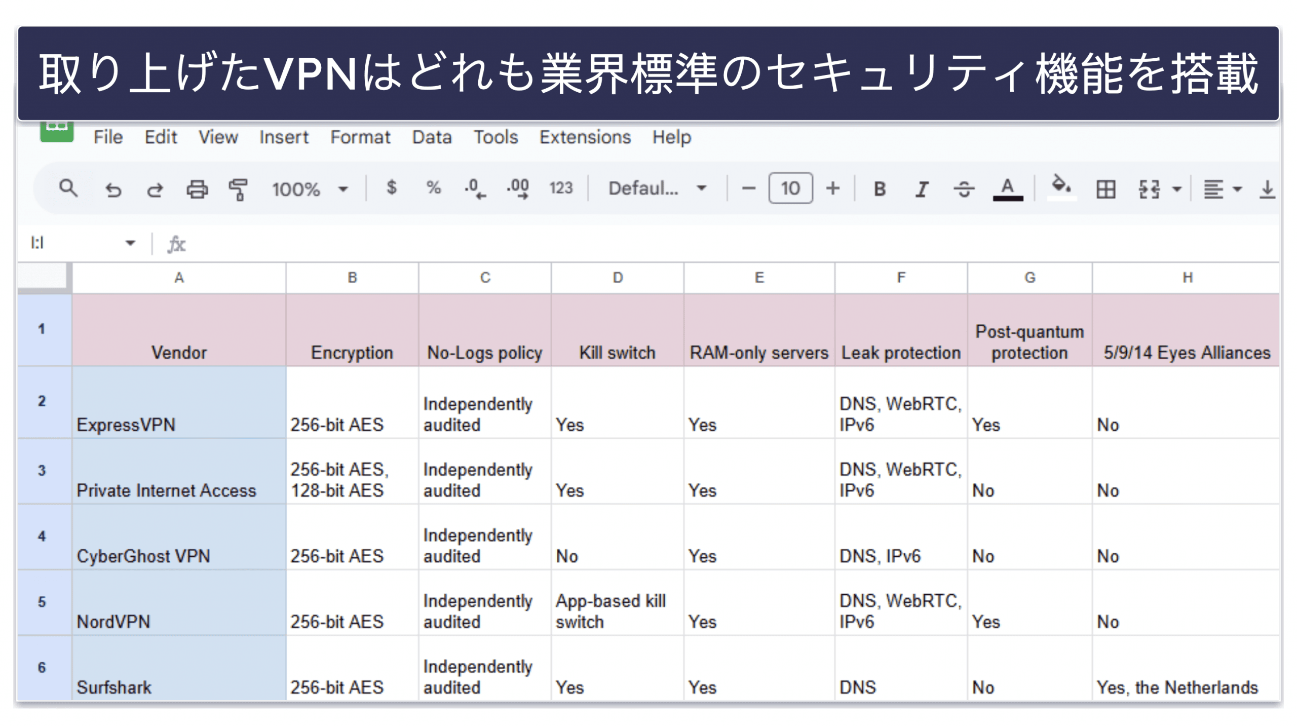Screen dimensions: 1297x727
Task: Select the Private Internet Access cell
Action: coord(179,471)
